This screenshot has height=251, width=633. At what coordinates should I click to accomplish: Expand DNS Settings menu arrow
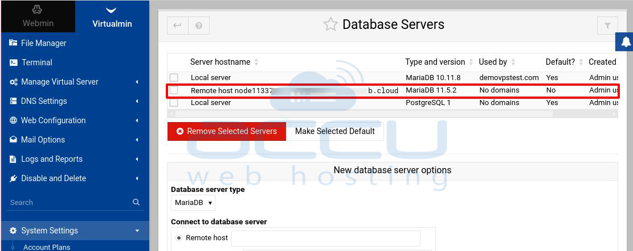pyautogui.click(x=137, y=101)
